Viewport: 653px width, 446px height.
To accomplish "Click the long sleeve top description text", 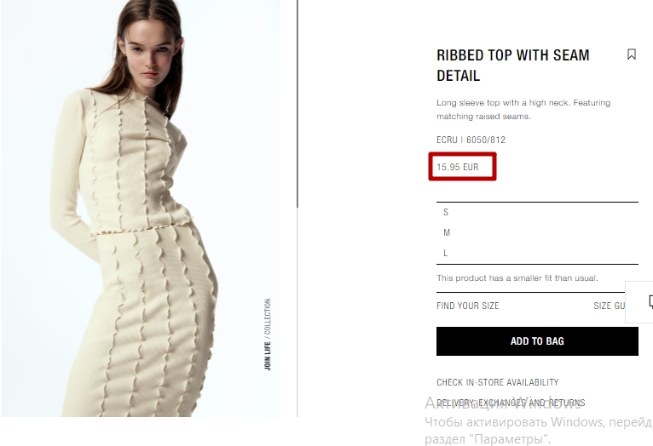I will (x=523, y=109).
